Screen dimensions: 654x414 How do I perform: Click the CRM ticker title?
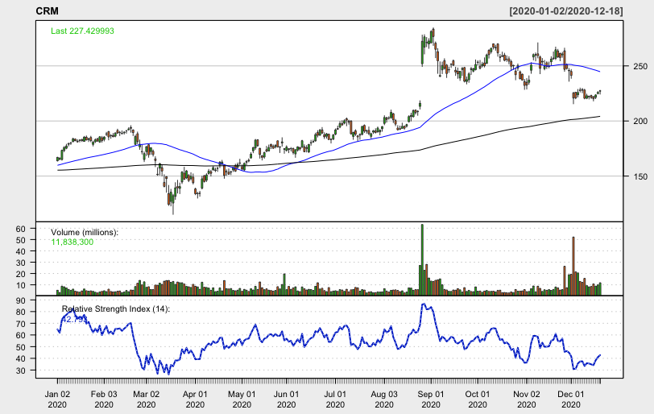(48, 11)
